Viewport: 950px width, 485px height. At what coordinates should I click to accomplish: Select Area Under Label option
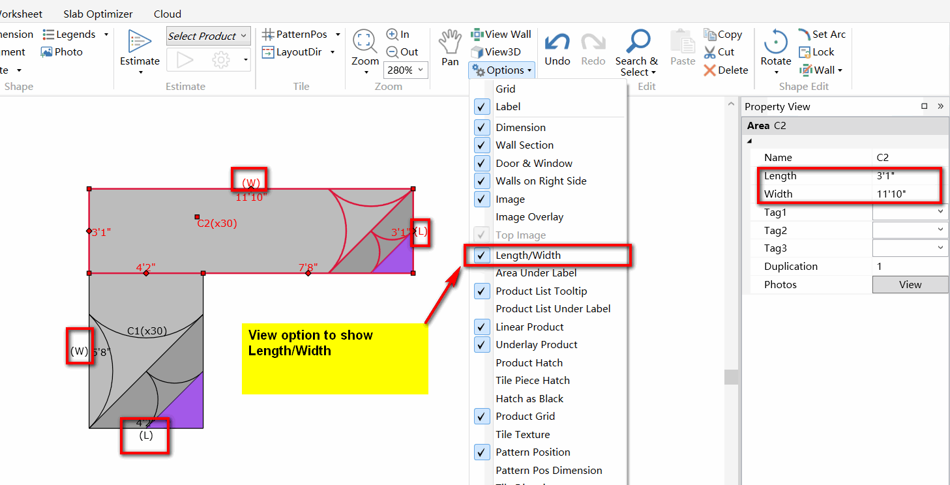536,273
